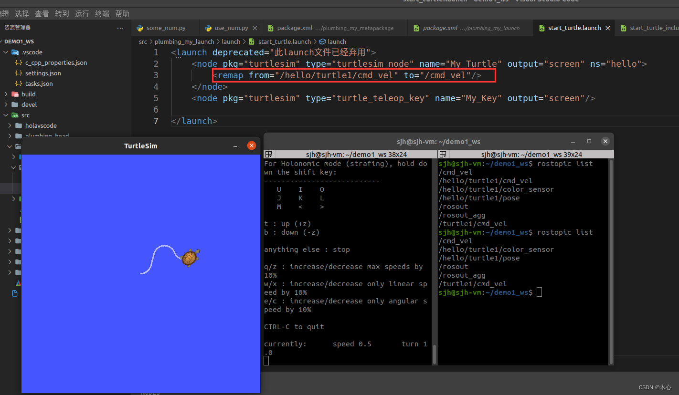Click the left terminal pane scrollbar
This screenshot has width=679, height=395.
click(x=435, y=353)
